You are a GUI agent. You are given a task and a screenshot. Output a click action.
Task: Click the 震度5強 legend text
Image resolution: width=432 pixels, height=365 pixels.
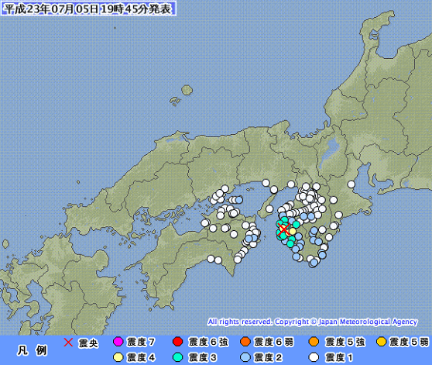tap(345, 342)
